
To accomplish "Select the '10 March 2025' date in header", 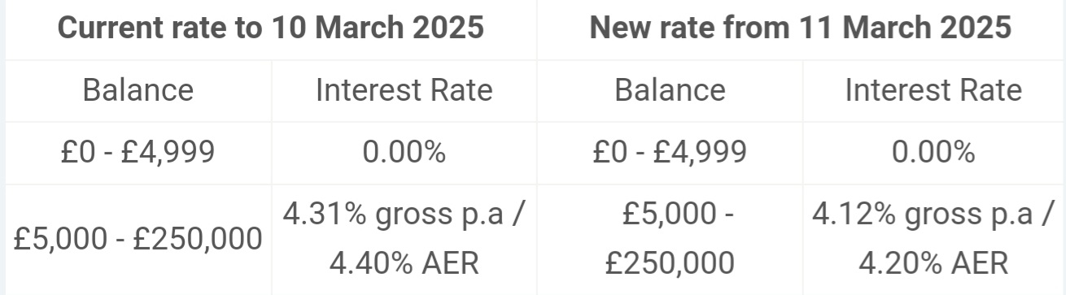I will coord(378,28).
